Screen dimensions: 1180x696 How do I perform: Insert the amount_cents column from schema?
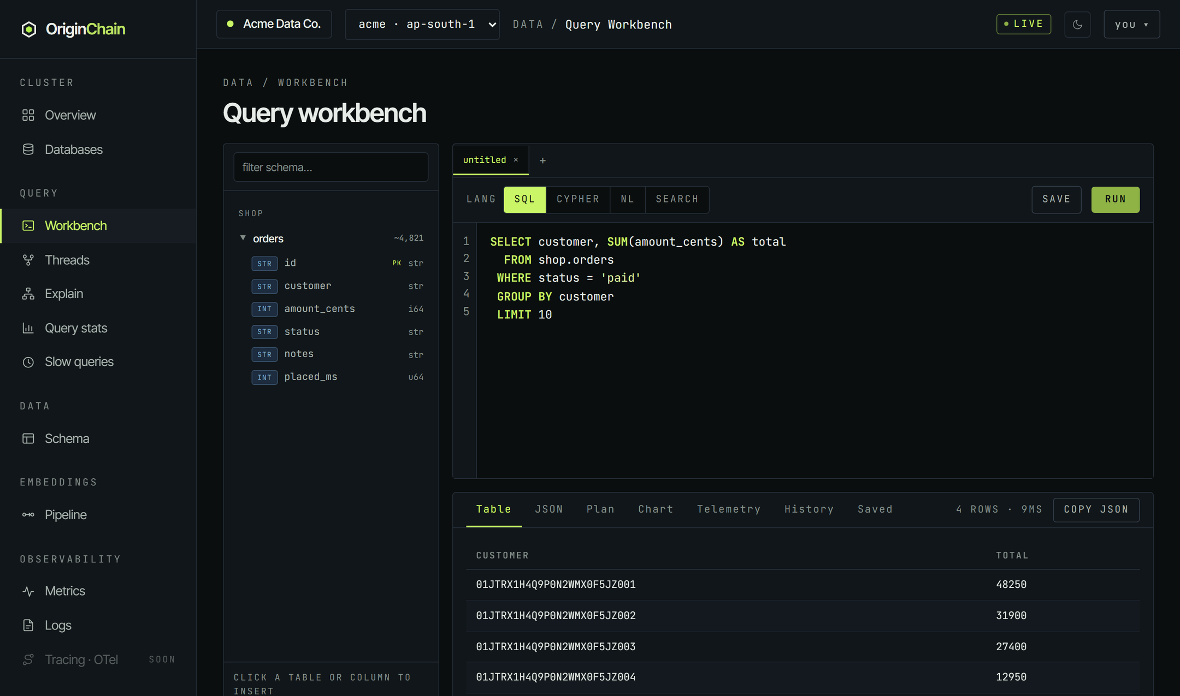coord(337,309)
